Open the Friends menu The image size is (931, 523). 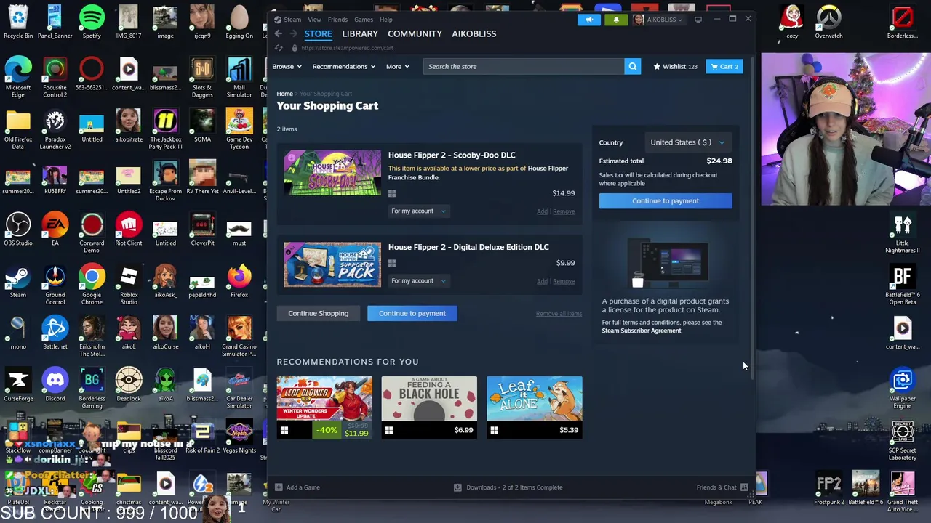pos(337,20)
